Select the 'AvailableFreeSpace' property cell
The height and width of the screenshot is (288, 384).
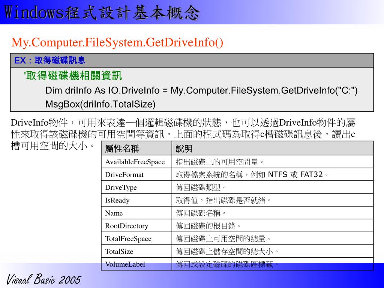(136, 162)
